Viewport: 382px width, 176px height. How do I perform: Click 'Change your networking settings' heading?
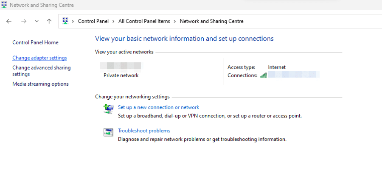[132, 97]
